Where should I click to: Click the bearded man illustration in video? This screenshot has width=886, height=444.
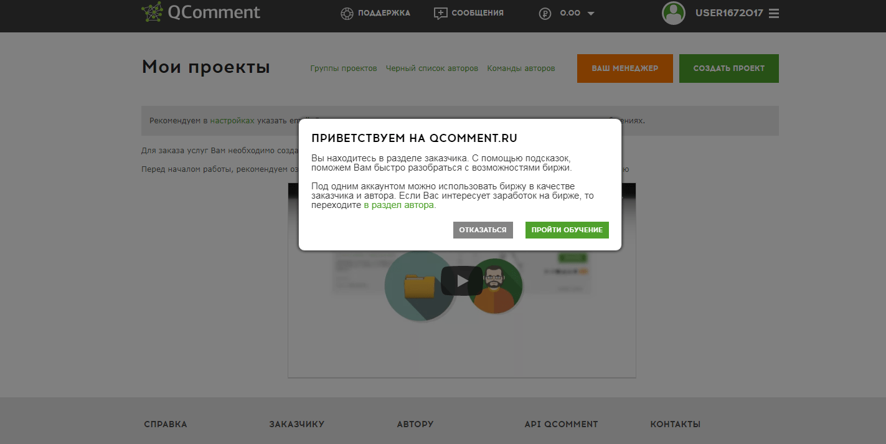(x=494, y=286)
